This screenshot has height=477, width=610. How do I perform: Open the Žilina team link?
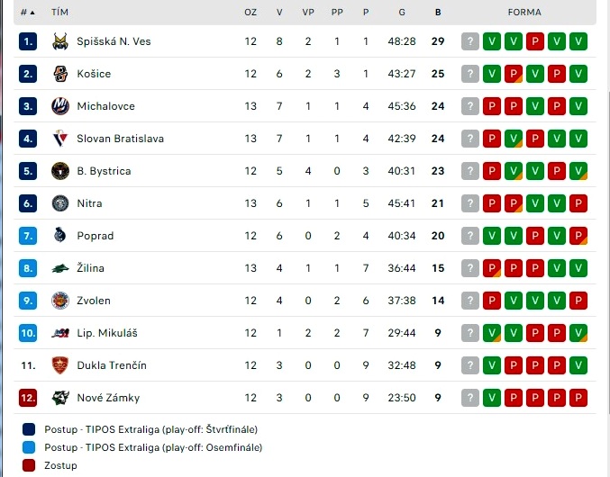tap(90, 268)
